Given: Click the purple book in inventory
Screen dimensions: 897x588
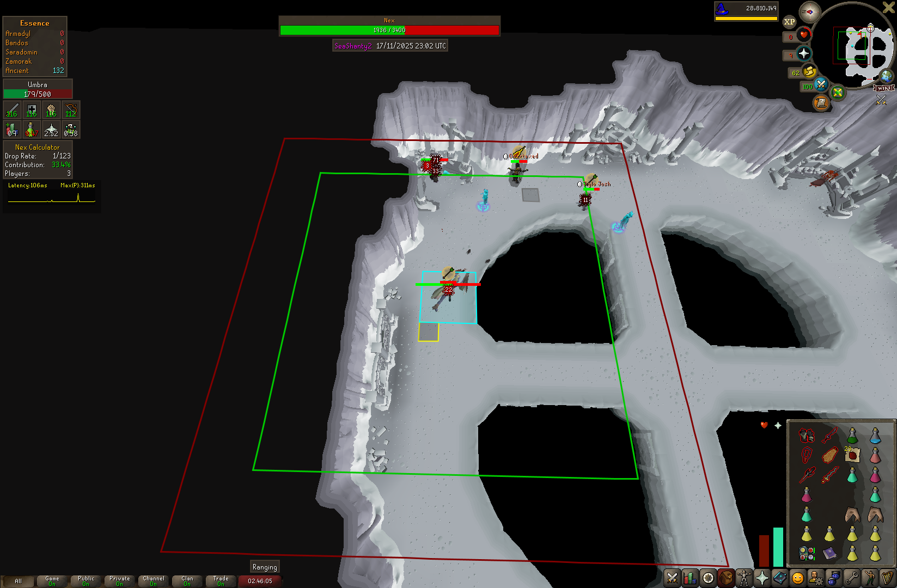Looking at the screenshot, I should 829,553.
